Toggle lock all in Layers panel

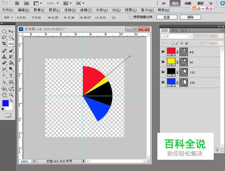187,43
